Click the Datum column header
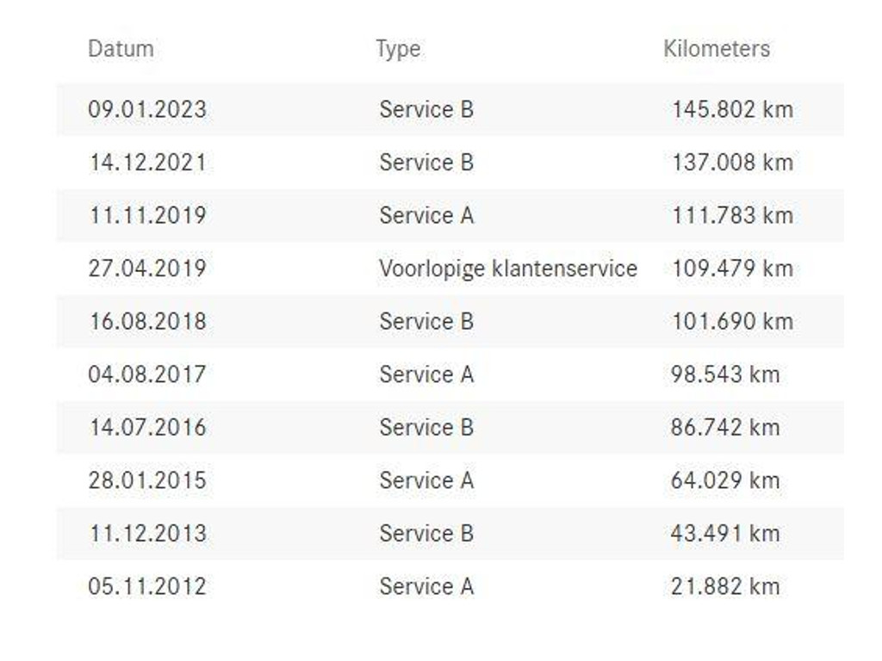Image resolution: width=882 pixels, height=661 pixels. (121, 49)
